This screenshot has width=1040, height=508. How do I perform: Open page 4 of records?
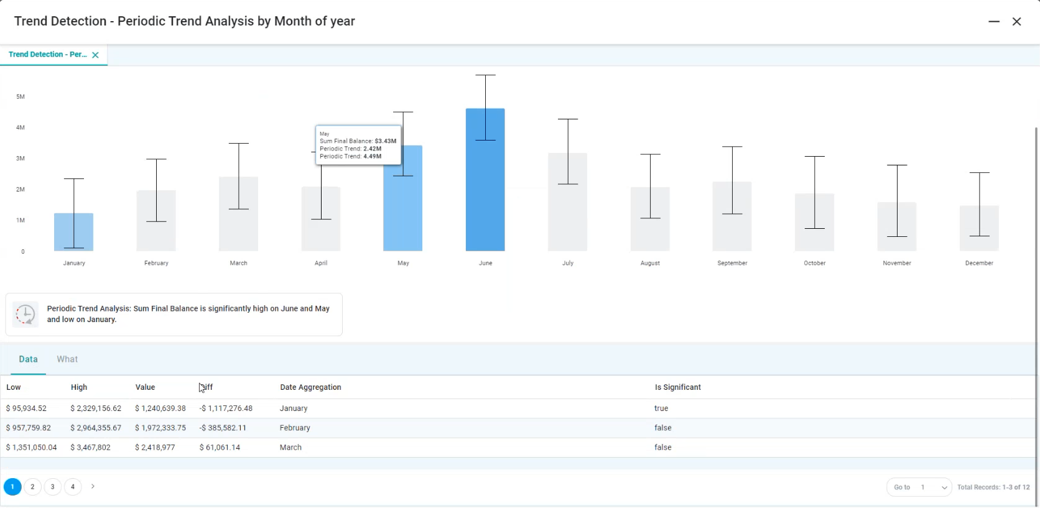tap(73, 487)
